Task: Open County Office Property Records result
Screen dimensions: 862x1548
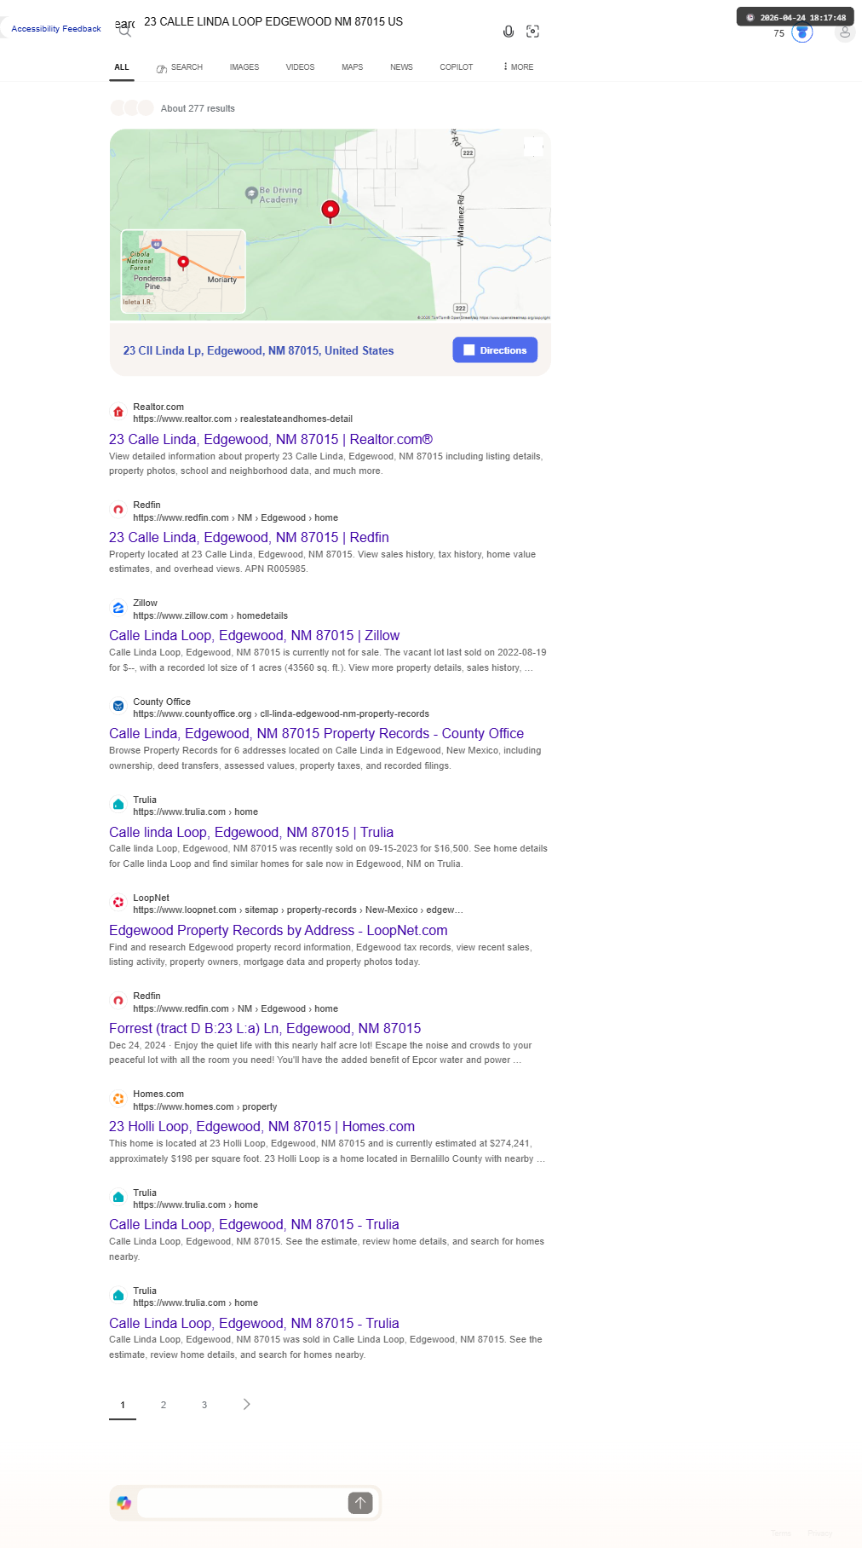Action: [316, 733]
